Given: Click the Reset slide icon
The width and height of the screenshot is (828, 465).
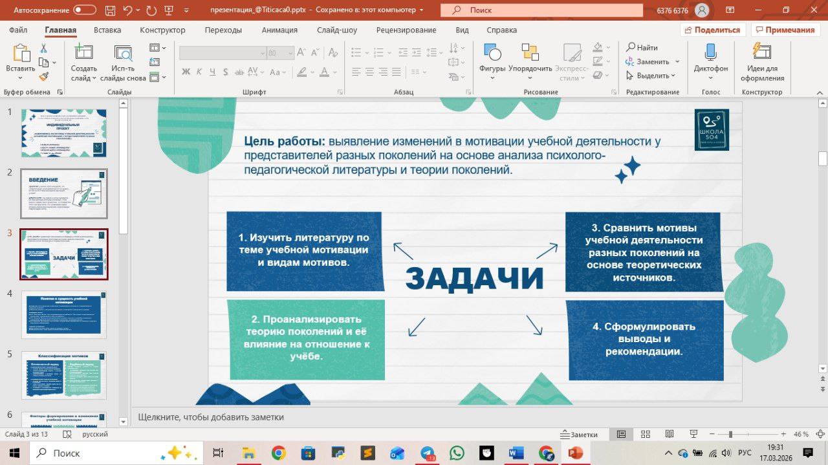Looking at the screenshot, I should 155,63.
